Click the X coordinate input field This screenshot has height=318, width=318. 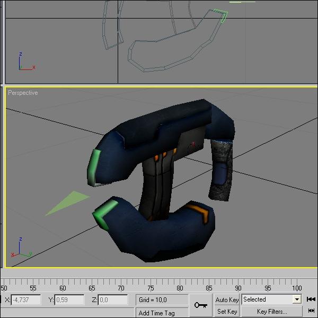point(26,301)
